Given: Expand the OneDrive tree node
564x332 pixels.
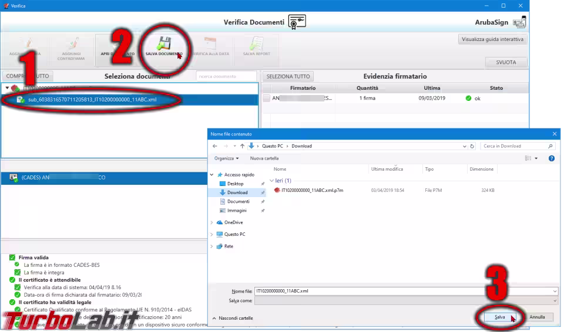Looking at the screenshot, I should 211,222.
